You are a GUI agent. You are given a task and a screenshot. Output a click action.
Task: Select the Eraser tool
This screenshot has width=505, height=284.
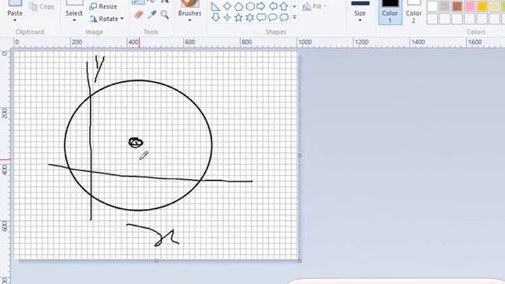click(139, 14)
